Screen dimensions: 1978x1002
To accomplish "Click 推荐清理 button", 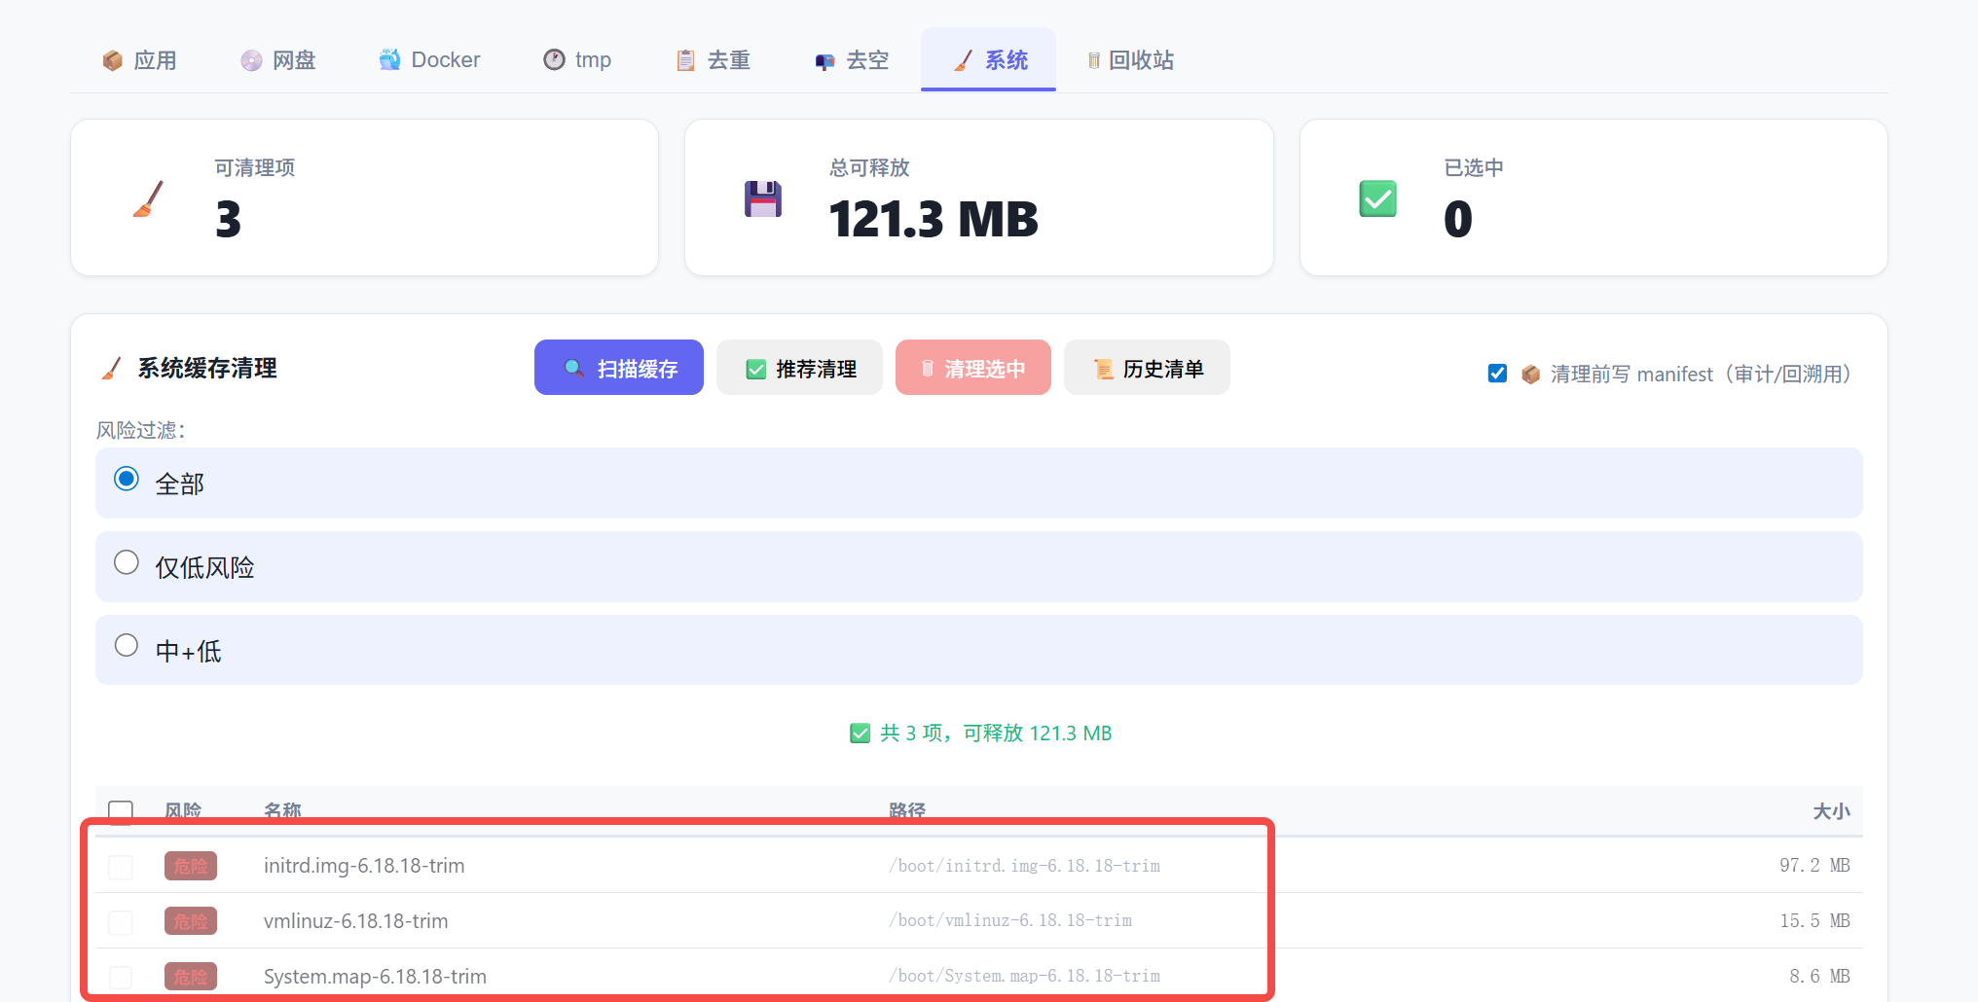I will pyautogui.click(x=799, y=368).
